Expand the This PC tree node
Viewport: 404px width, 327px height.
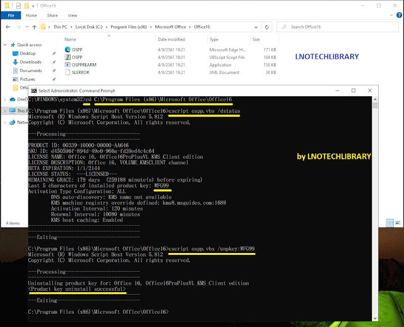pos(5,111)
